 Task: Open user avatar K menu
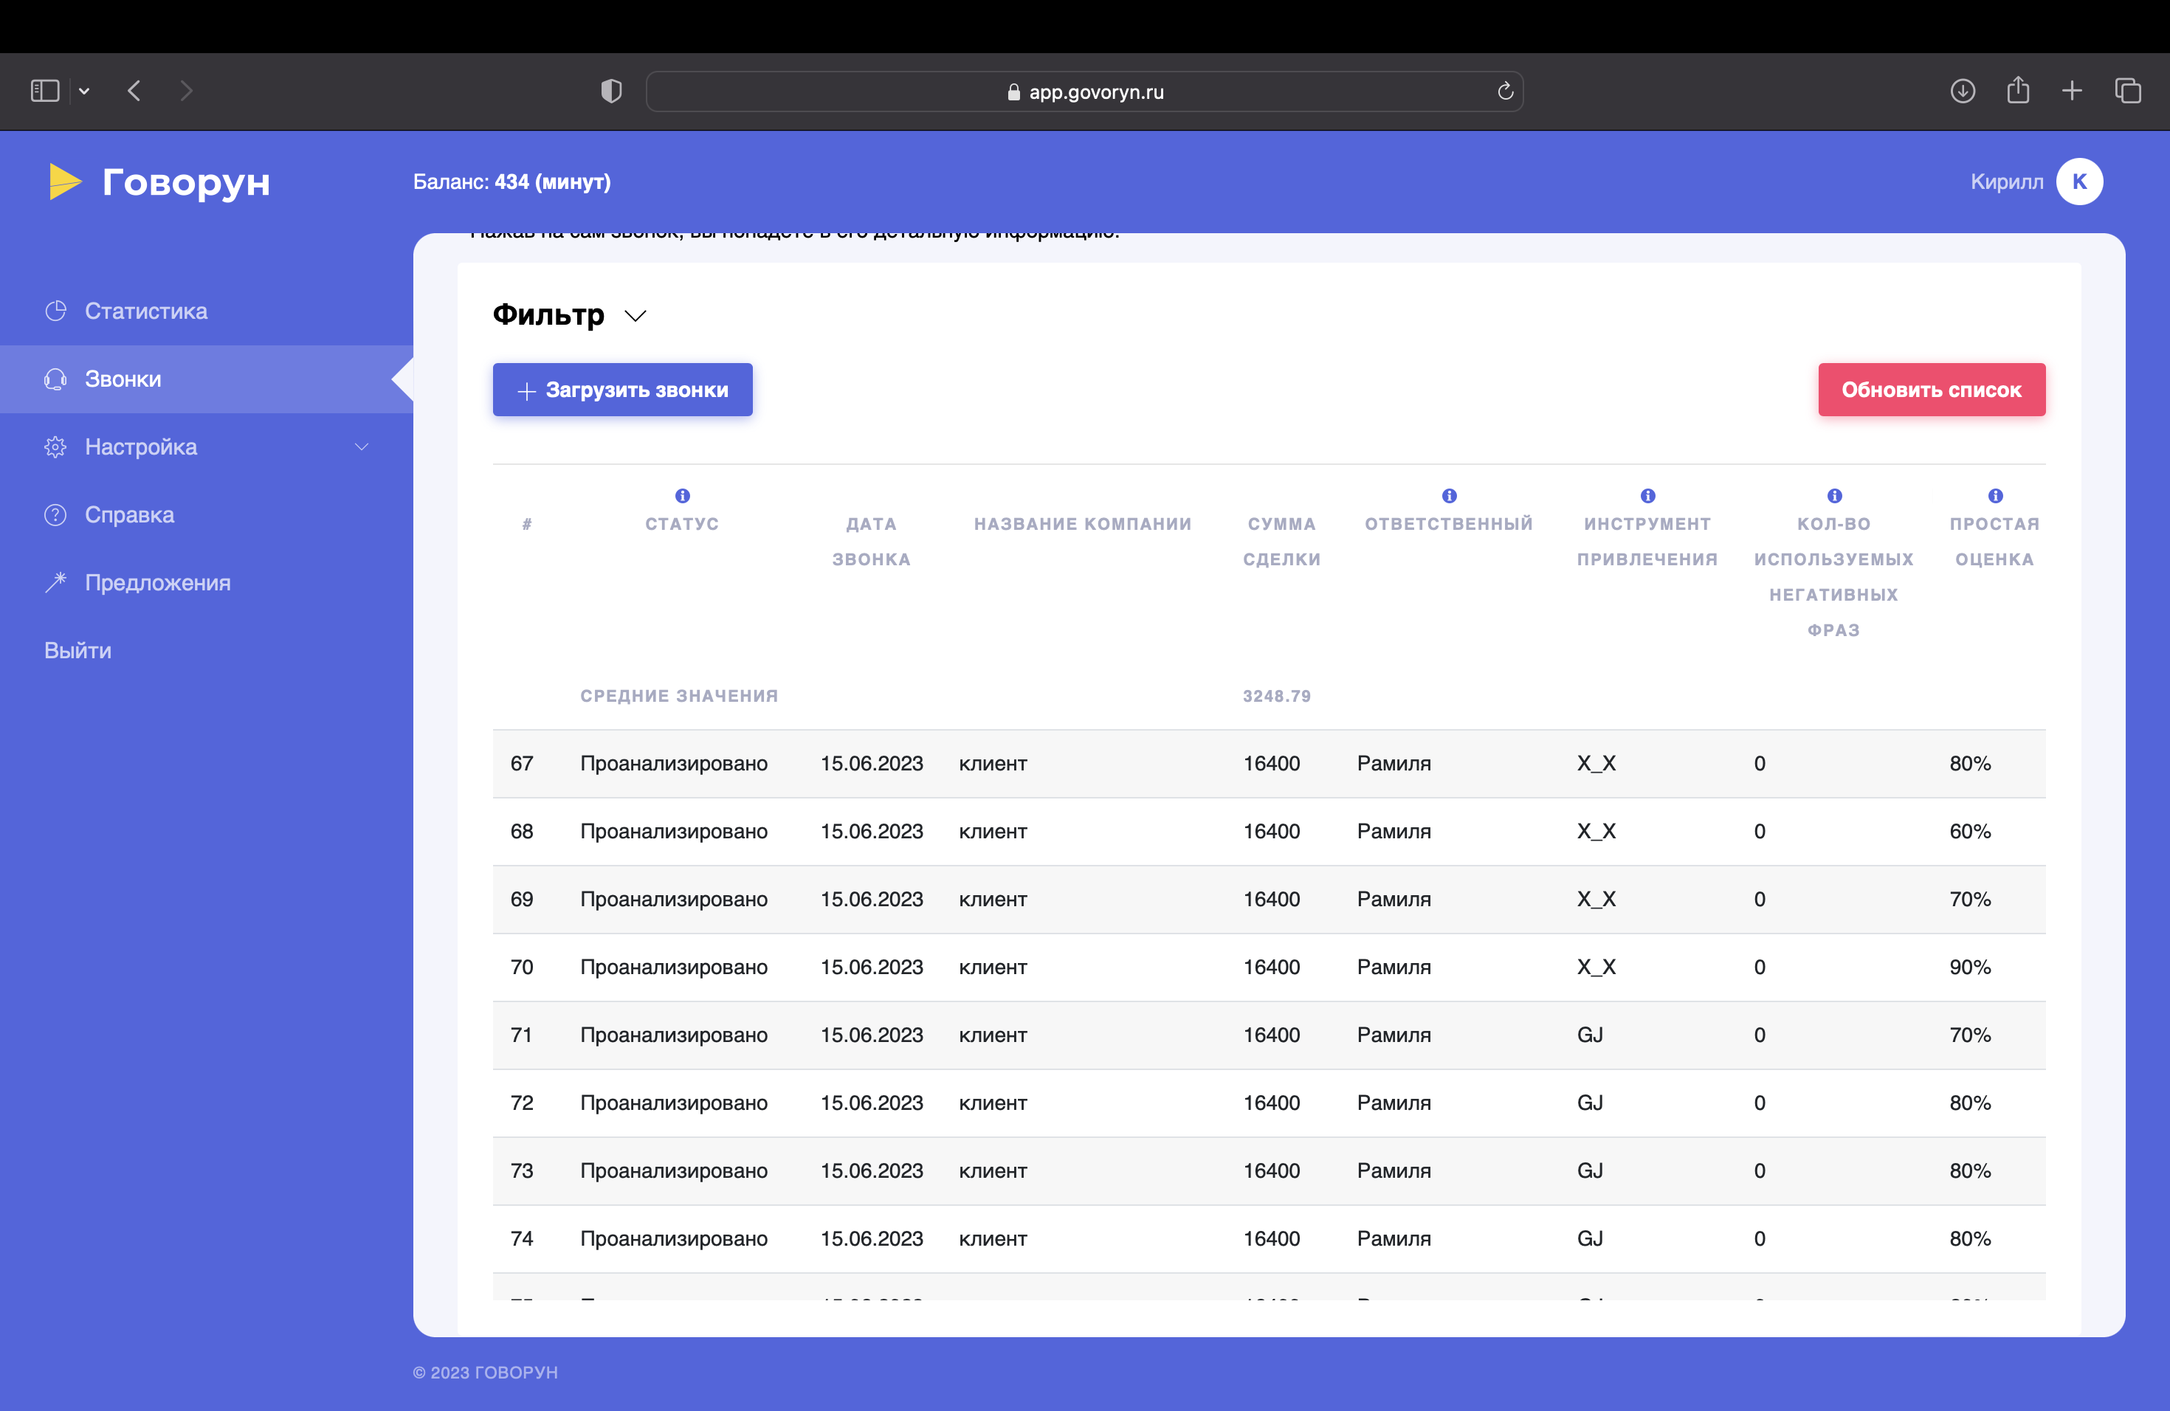(2078, 182)
